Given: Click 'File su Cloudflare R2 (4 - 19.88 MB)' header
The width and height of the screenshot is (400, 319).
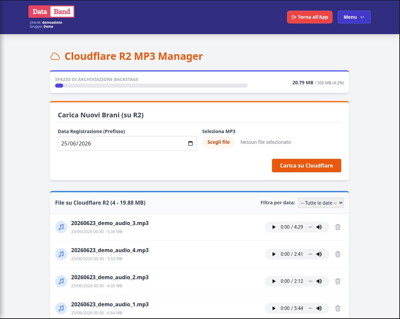Looking at the screenshot, I should [100, 203].
